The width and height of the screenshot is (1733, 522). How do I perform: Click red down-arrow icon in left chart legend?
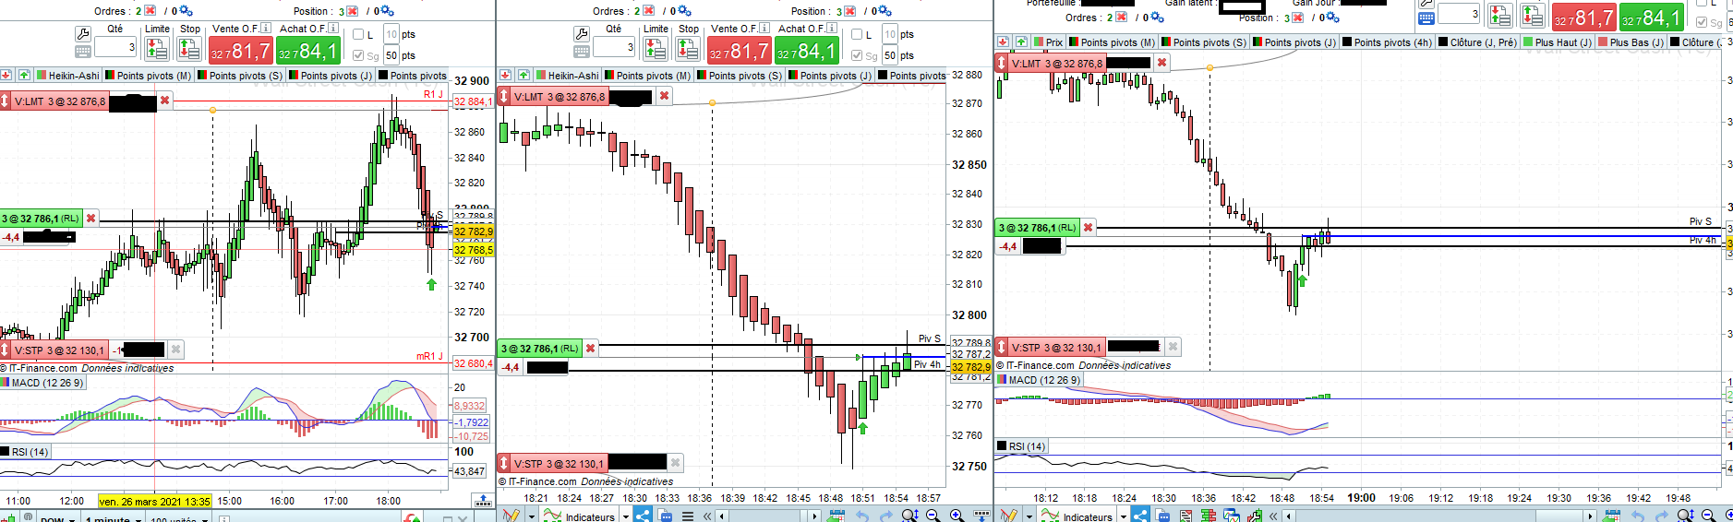click(x=6, y=76)
